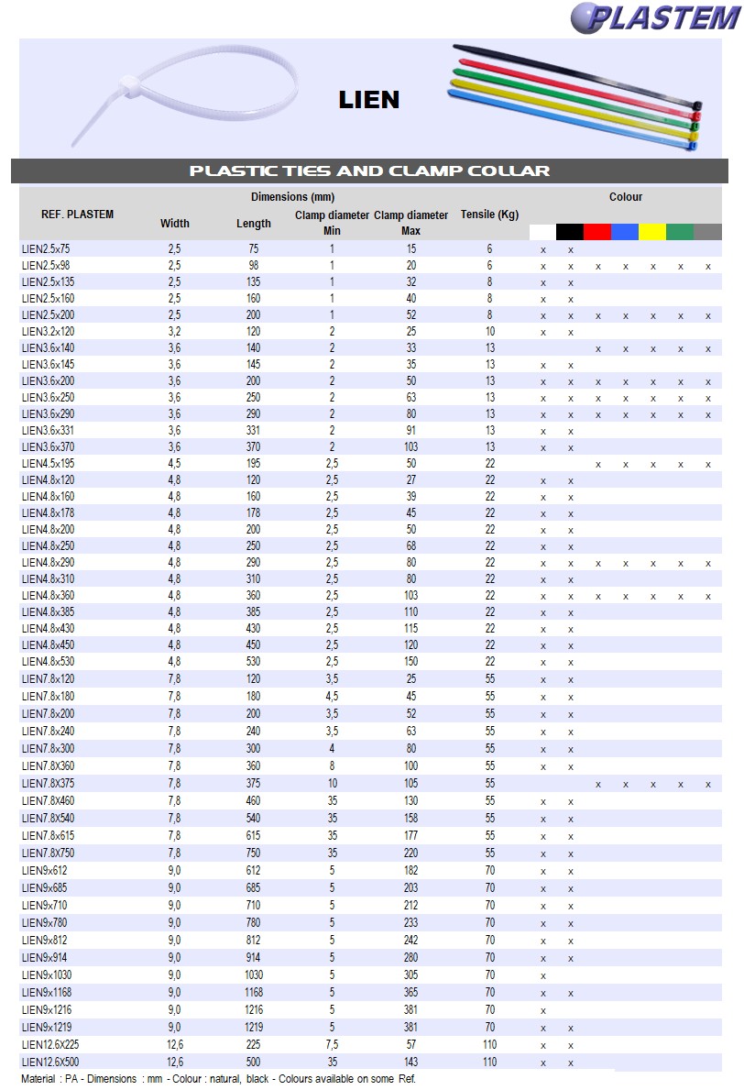Click the Clamp diameter Max header
The width and height of the screenshot is (744, 1090).
pos(411,223)
